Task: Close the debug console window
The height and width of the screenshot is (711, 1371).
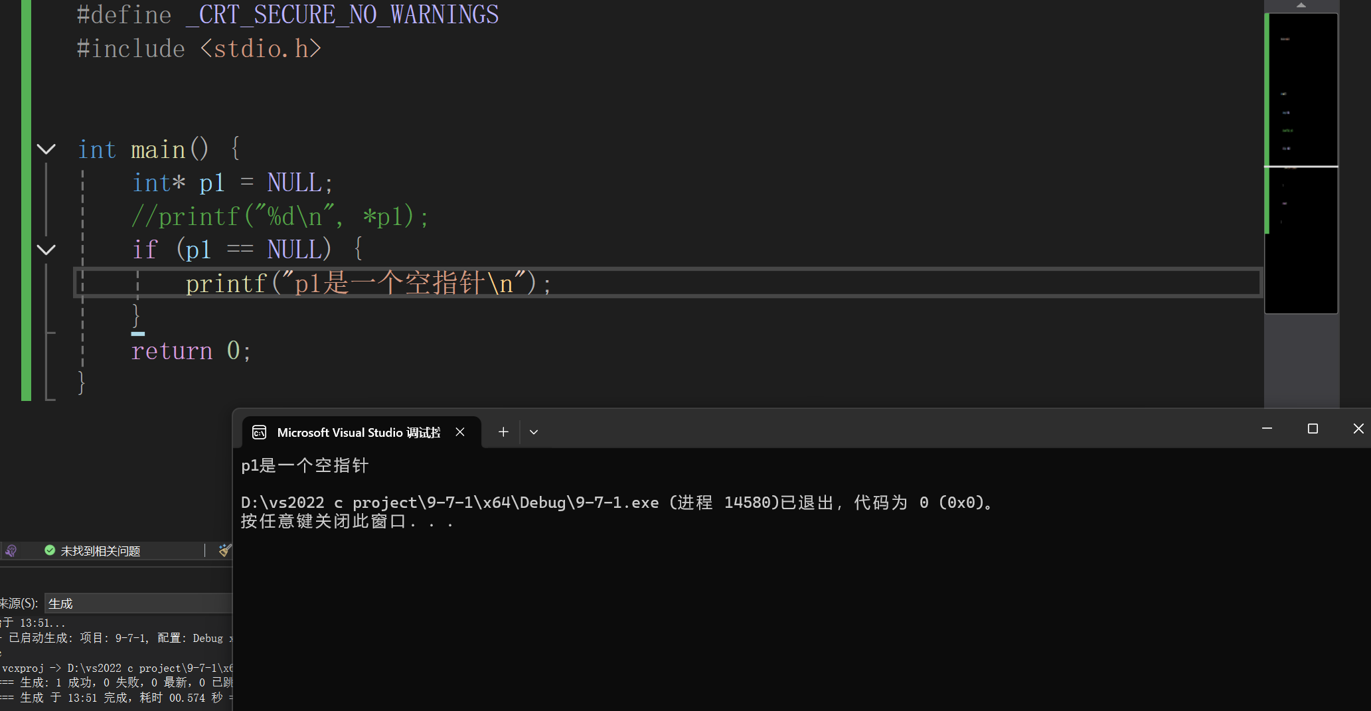Action: pos(1358,429)
